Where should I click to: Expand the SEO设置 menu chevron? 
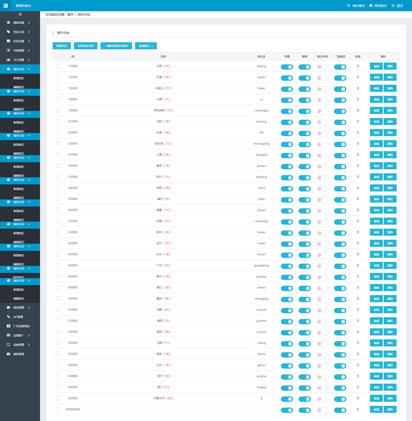29,60
